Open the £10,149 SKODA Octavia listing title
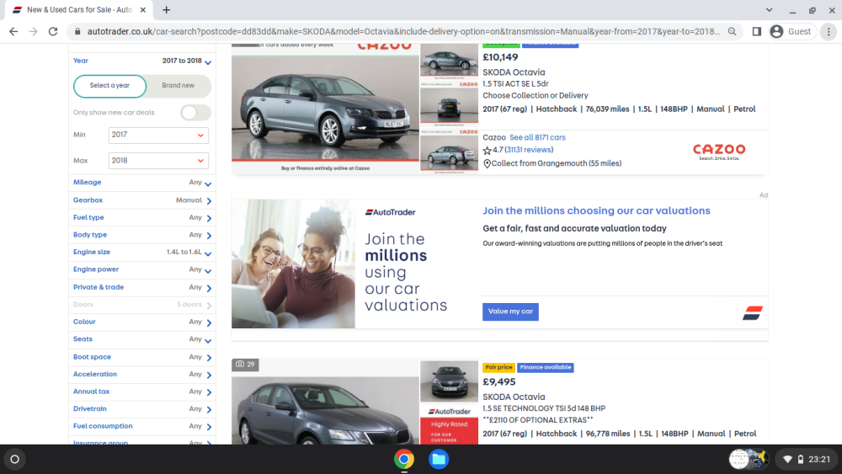The image size is (842, 474). coord(514,72)
